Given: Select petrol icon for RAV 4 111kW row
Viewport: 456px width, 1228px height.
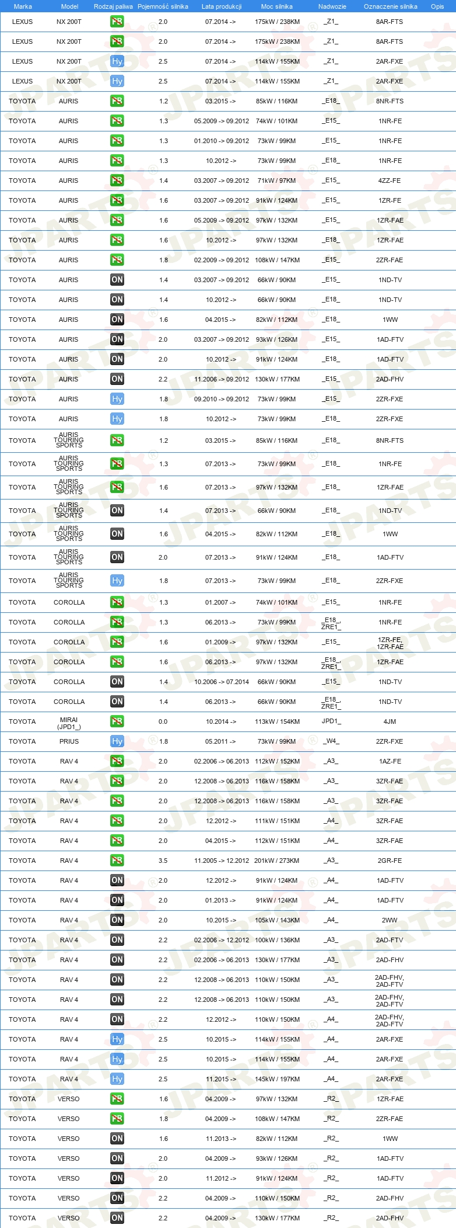Looking at the screenshot, I should pos(117,821).
